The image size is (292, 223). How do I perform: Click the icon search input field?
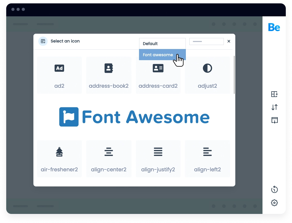pyautogui.click(x=206, y=41)
